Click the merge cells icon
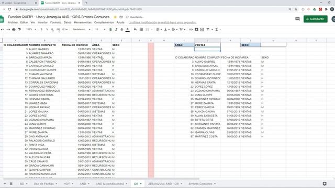The width and height of the screenshot is (335, 188). 147,29
